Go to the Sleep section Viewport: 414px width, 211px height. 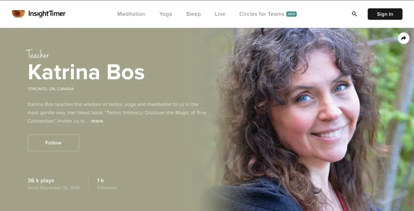pos(193,14)
